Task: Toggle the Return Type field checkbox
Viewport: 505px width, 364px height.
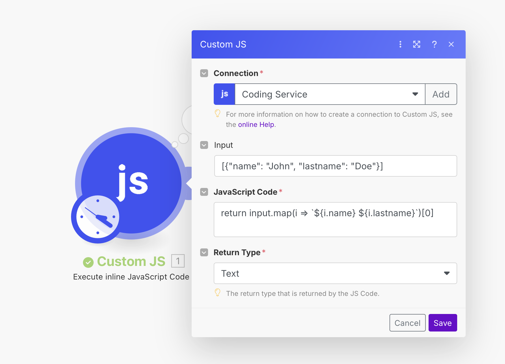Action: (204, 252)
